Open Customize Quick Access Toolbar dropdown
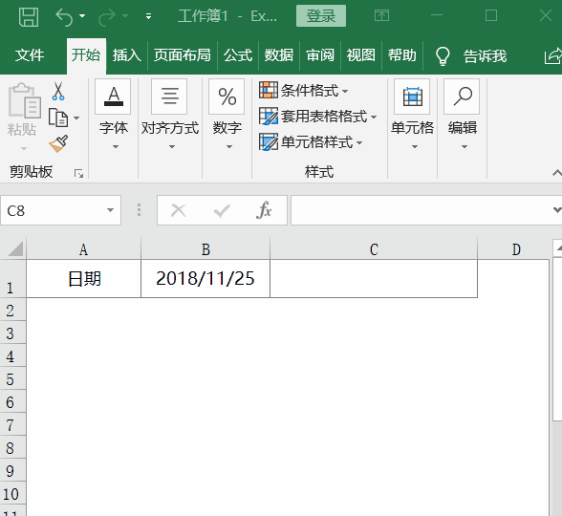Screen dimensions: 562x516 148,16
